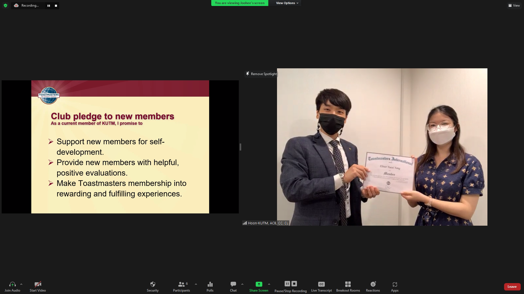Open the Chat panel
This screenshot has height=294, width=524.
pos(233,287)
